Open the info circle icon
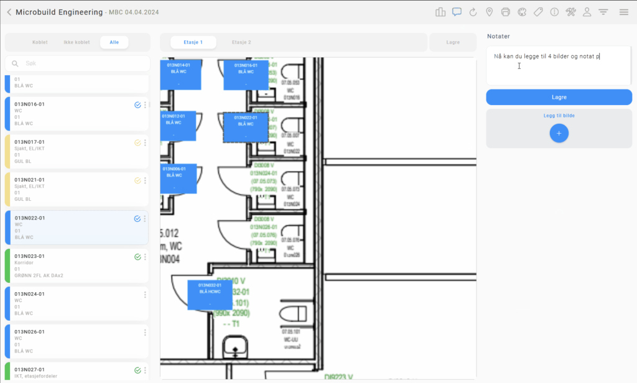Image resolution: width=637 pixels, height=383 pixels. tap(554, 12)
